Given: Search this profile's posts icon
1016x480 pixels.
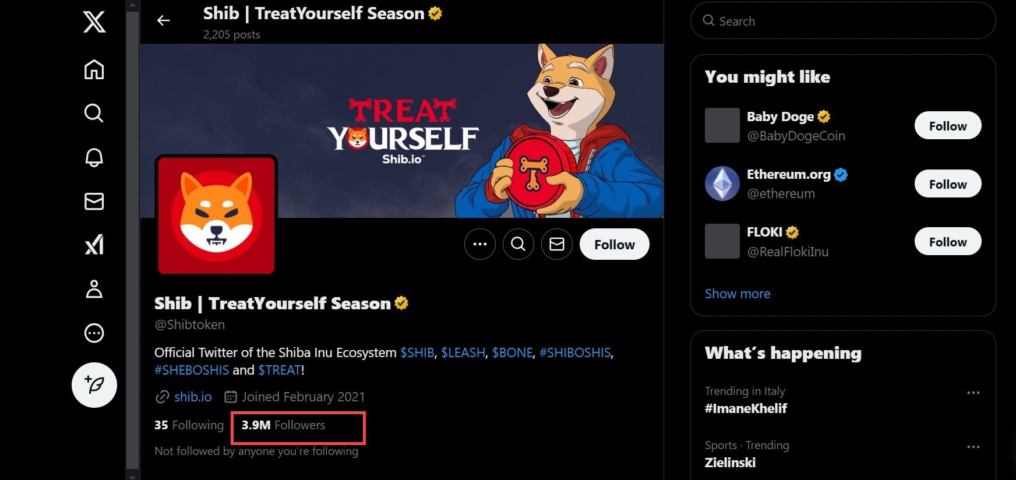Looking at the screenshot, I should [x=518, y=244].
